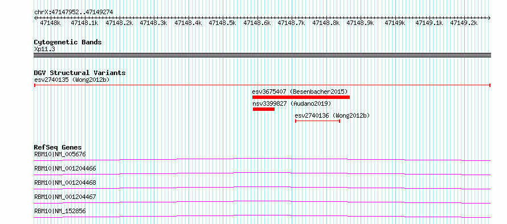Click the esv2740136 Wong2012b variant line
The image size is (507, 224).
pyautogui.click(x=317, y=121)
